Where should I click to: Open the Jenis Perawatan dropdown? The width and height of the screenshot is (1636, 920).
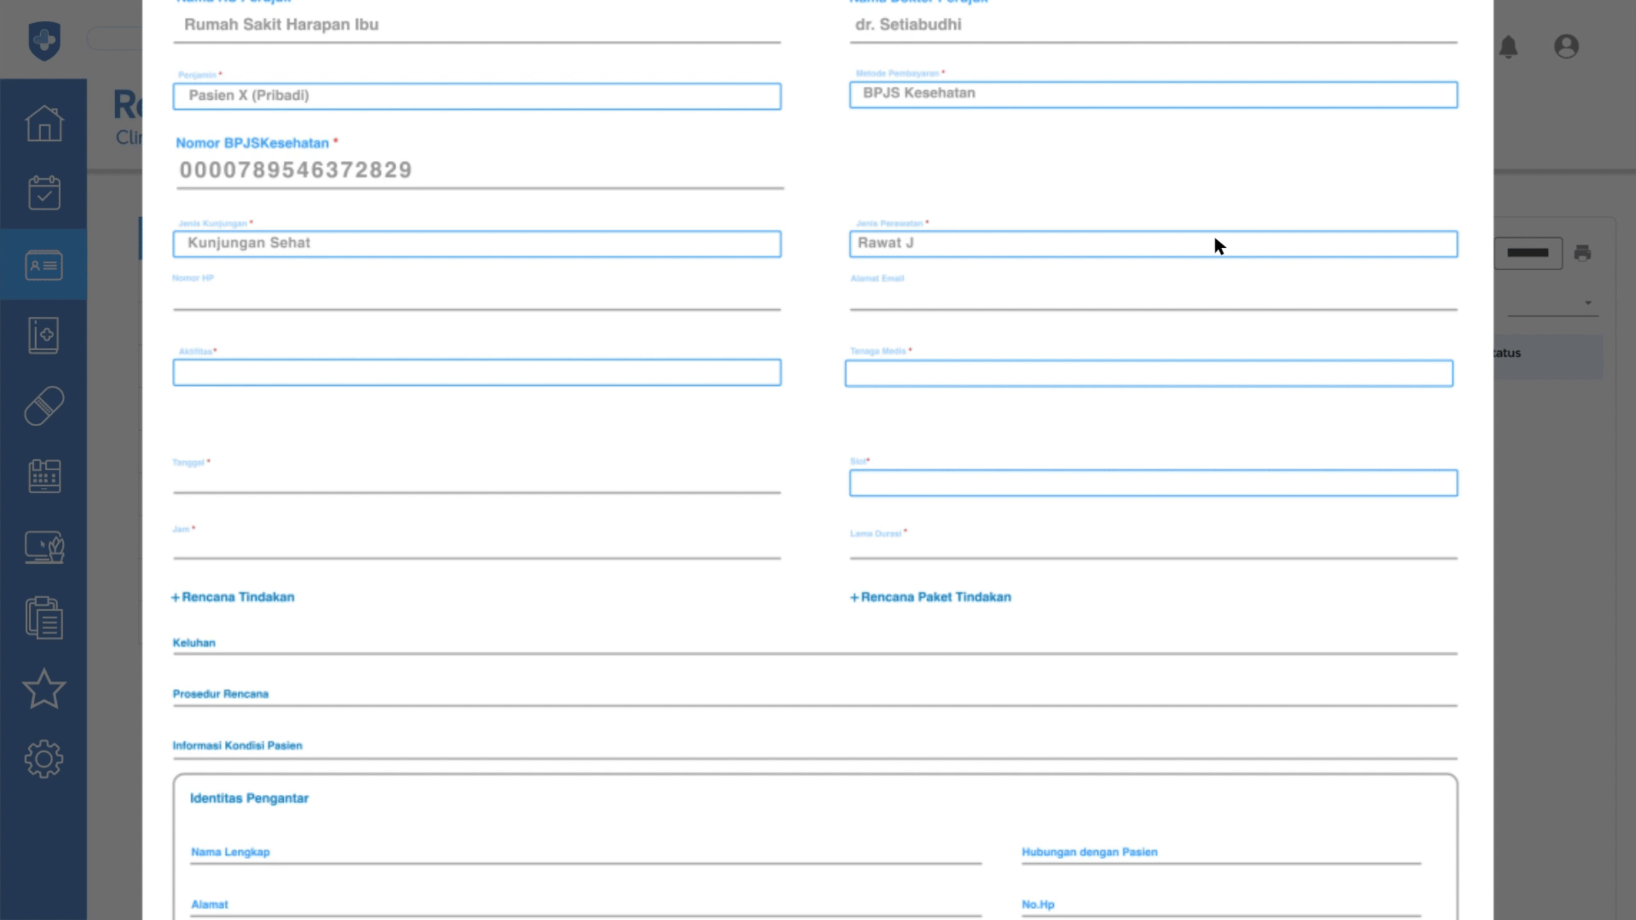tap(1153, 244)
